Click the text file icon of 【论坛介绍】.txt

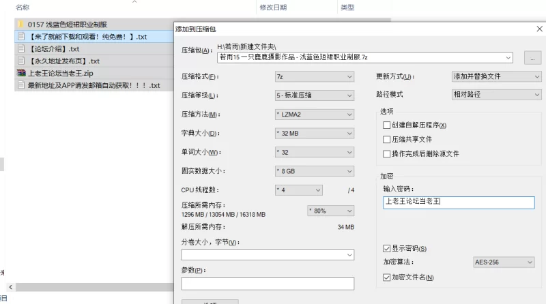tap(21, 49)
